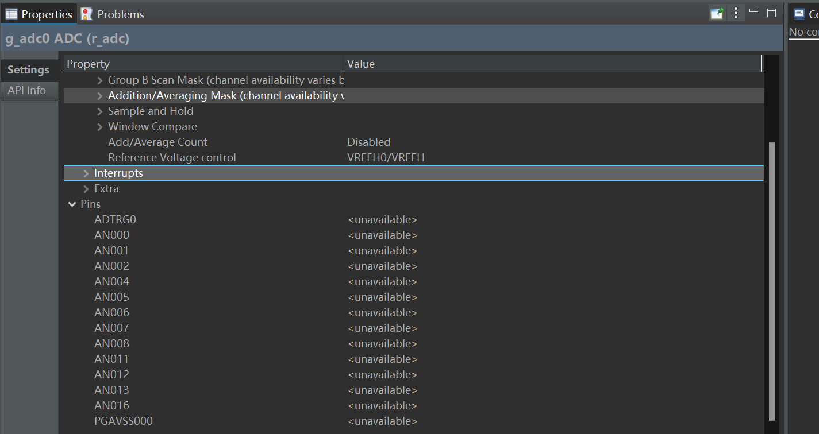The height and width of the screenshot is (434, 819).
Task: Click the g_adc0 ADC (r_adc) title
Action: coord(67,39)
